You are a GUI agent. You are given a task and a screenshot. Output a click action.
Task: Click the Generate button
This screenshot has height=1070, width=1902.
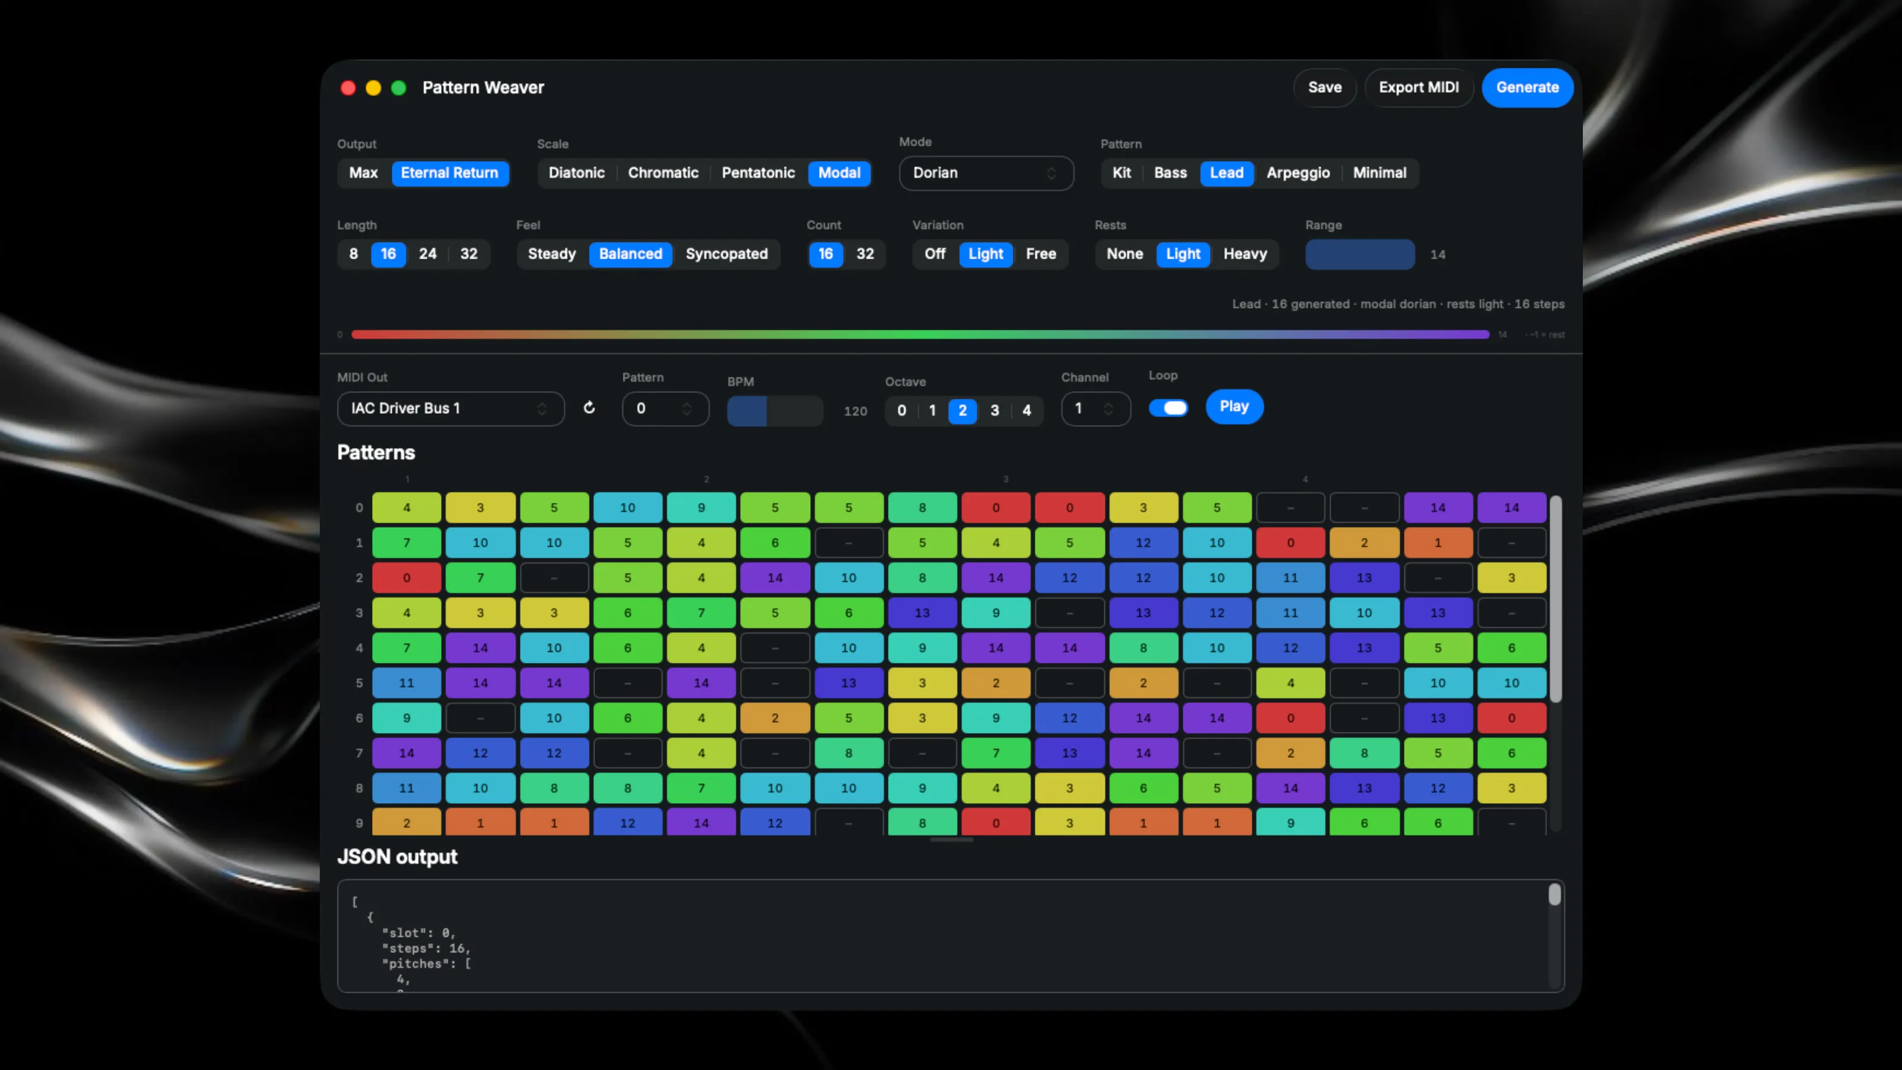pyautogui.click(x=1527, y=87)
